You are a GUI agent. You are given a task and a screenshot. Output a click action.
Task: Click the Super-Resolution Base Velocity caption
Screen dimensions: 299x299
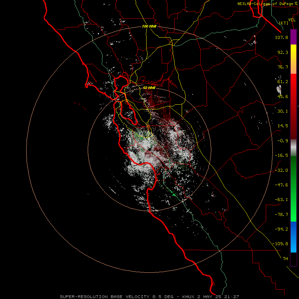(x=149, y=297)
